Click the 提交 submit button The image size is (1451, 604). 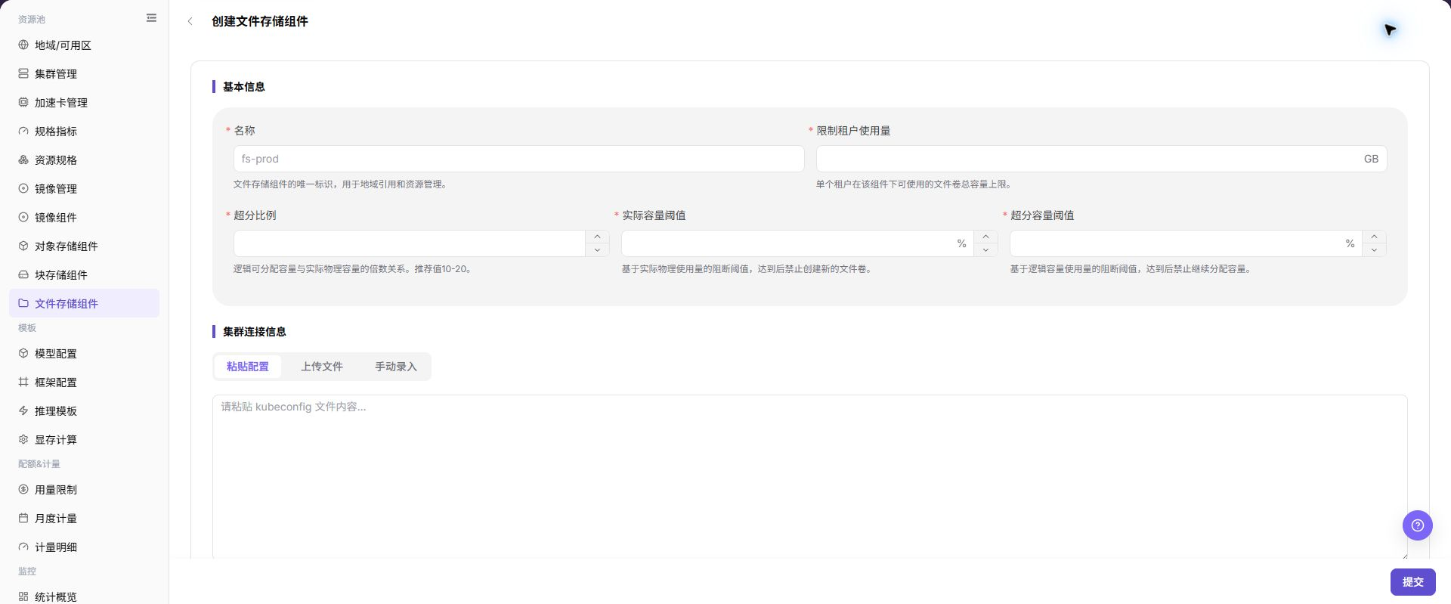pyautogui.click(x=1412, y=582)
